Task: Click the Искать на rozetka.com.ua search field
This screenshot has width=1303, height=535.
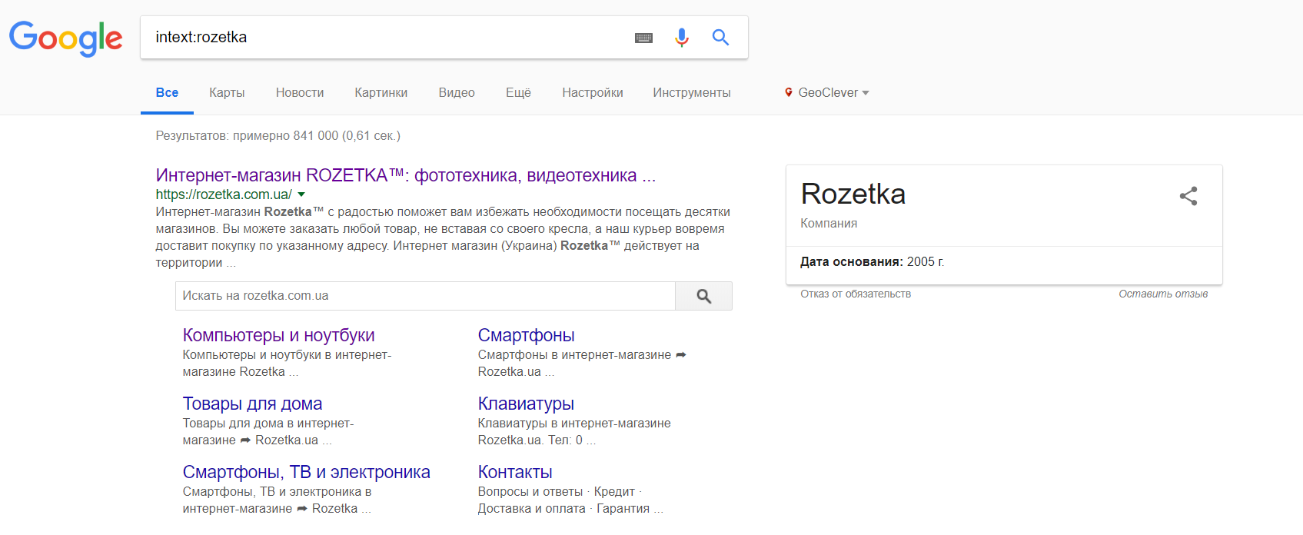Action: click(424, 296)
